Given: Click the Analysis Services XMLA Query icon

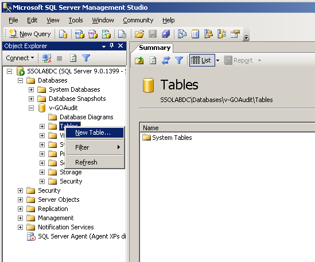Looking at the screenshot, I should (x=106, y=34).
